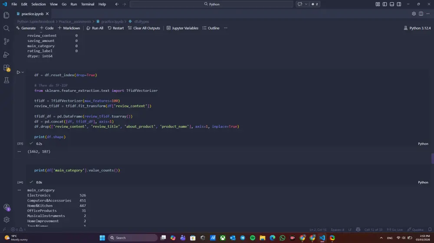Select Python 3.12.4 kernel picker
434x243 pixels.
[x=417, y=28]
